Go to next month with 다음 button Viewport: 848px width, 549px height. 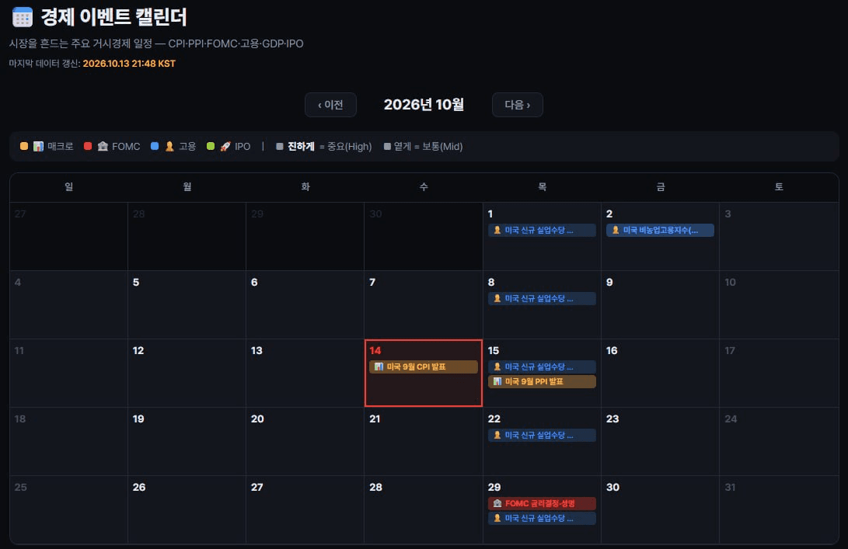[x=518, y=105]
